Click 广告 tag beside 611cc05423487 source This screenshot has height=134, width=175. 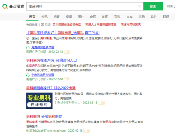pos(101,103)
